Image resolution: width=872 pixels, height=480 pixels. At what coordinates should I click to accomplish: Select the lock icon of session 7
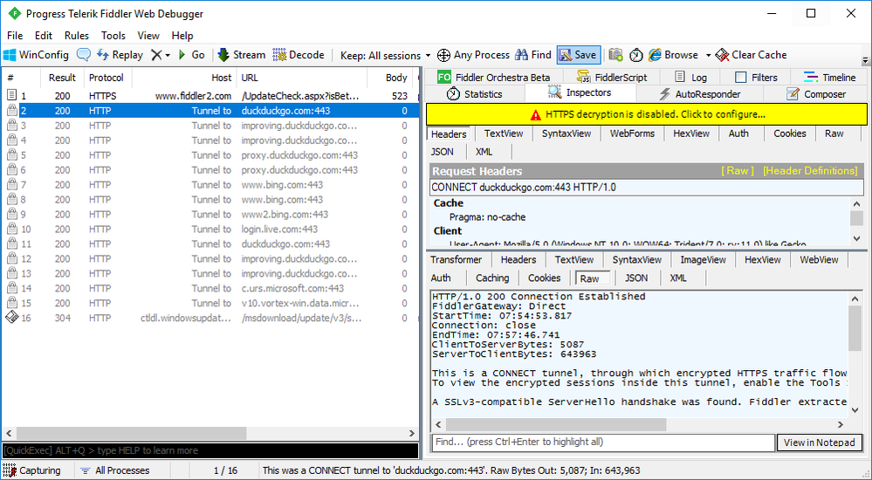pos(11,185)
